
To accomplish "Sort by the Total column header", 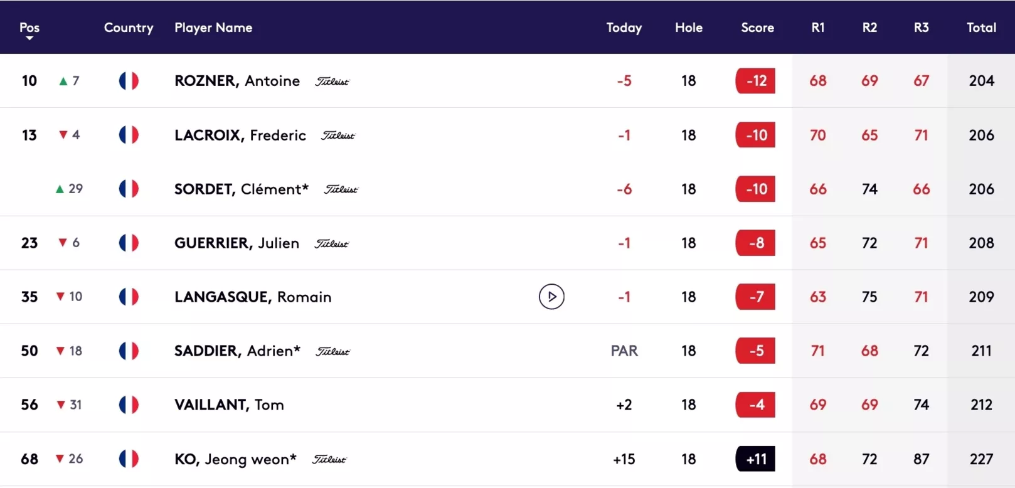I will 981,28.
